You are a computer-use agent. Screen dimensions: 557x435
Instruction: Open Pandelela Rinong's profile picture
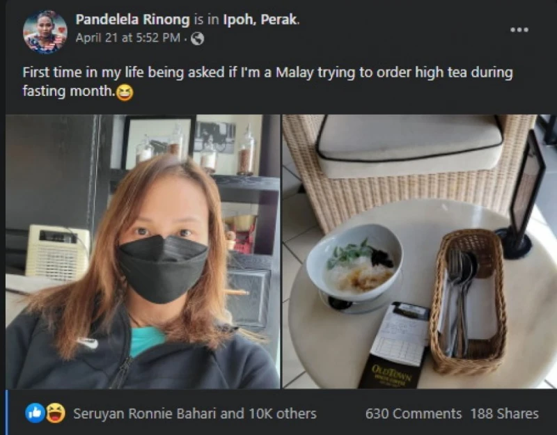[45, 32]
